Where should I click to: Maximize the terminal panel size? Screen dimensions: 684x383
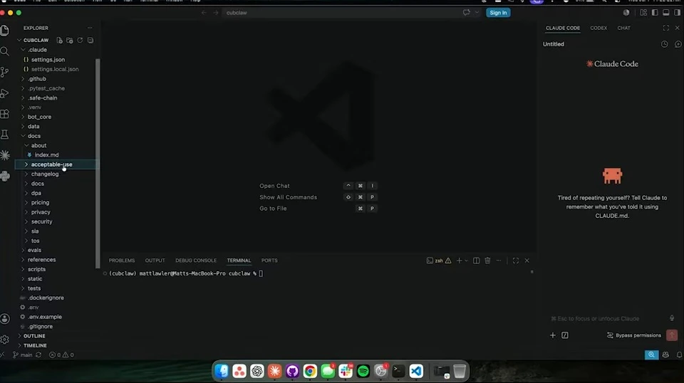tap(516, 261)
